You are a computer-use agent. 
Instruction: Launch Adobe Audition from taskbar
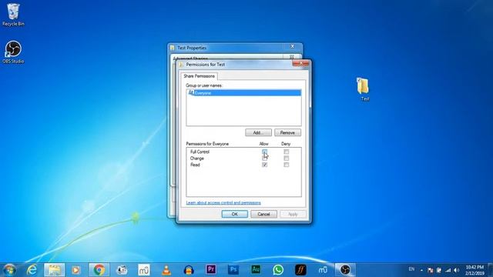pyautogui.click(x=256, y=269)
